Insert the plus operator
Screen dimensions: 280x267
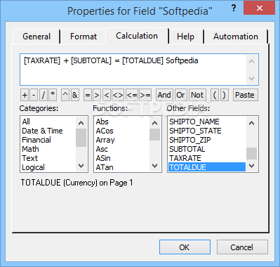tap(25, 95)
